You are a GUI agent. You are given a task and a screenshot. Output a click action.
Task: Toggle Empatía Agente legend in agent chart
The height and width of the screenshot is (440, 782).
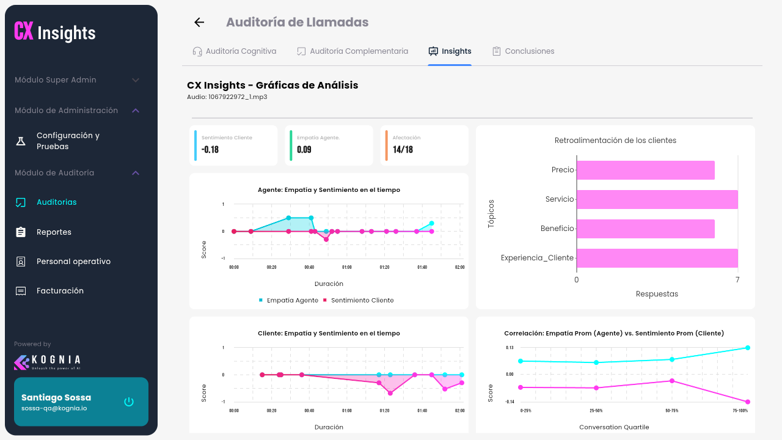(x=288, y=300)
